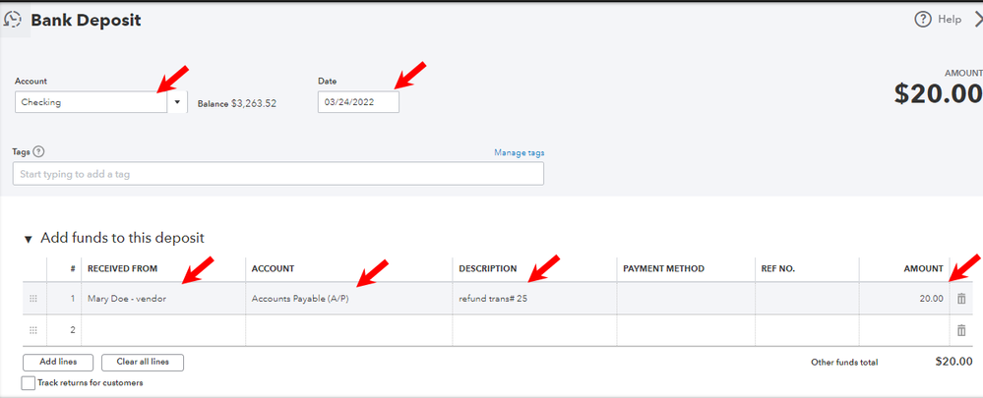Edit the Date field 03/24/2022
The width and height of the screenshot is (983, 398).
358,102
